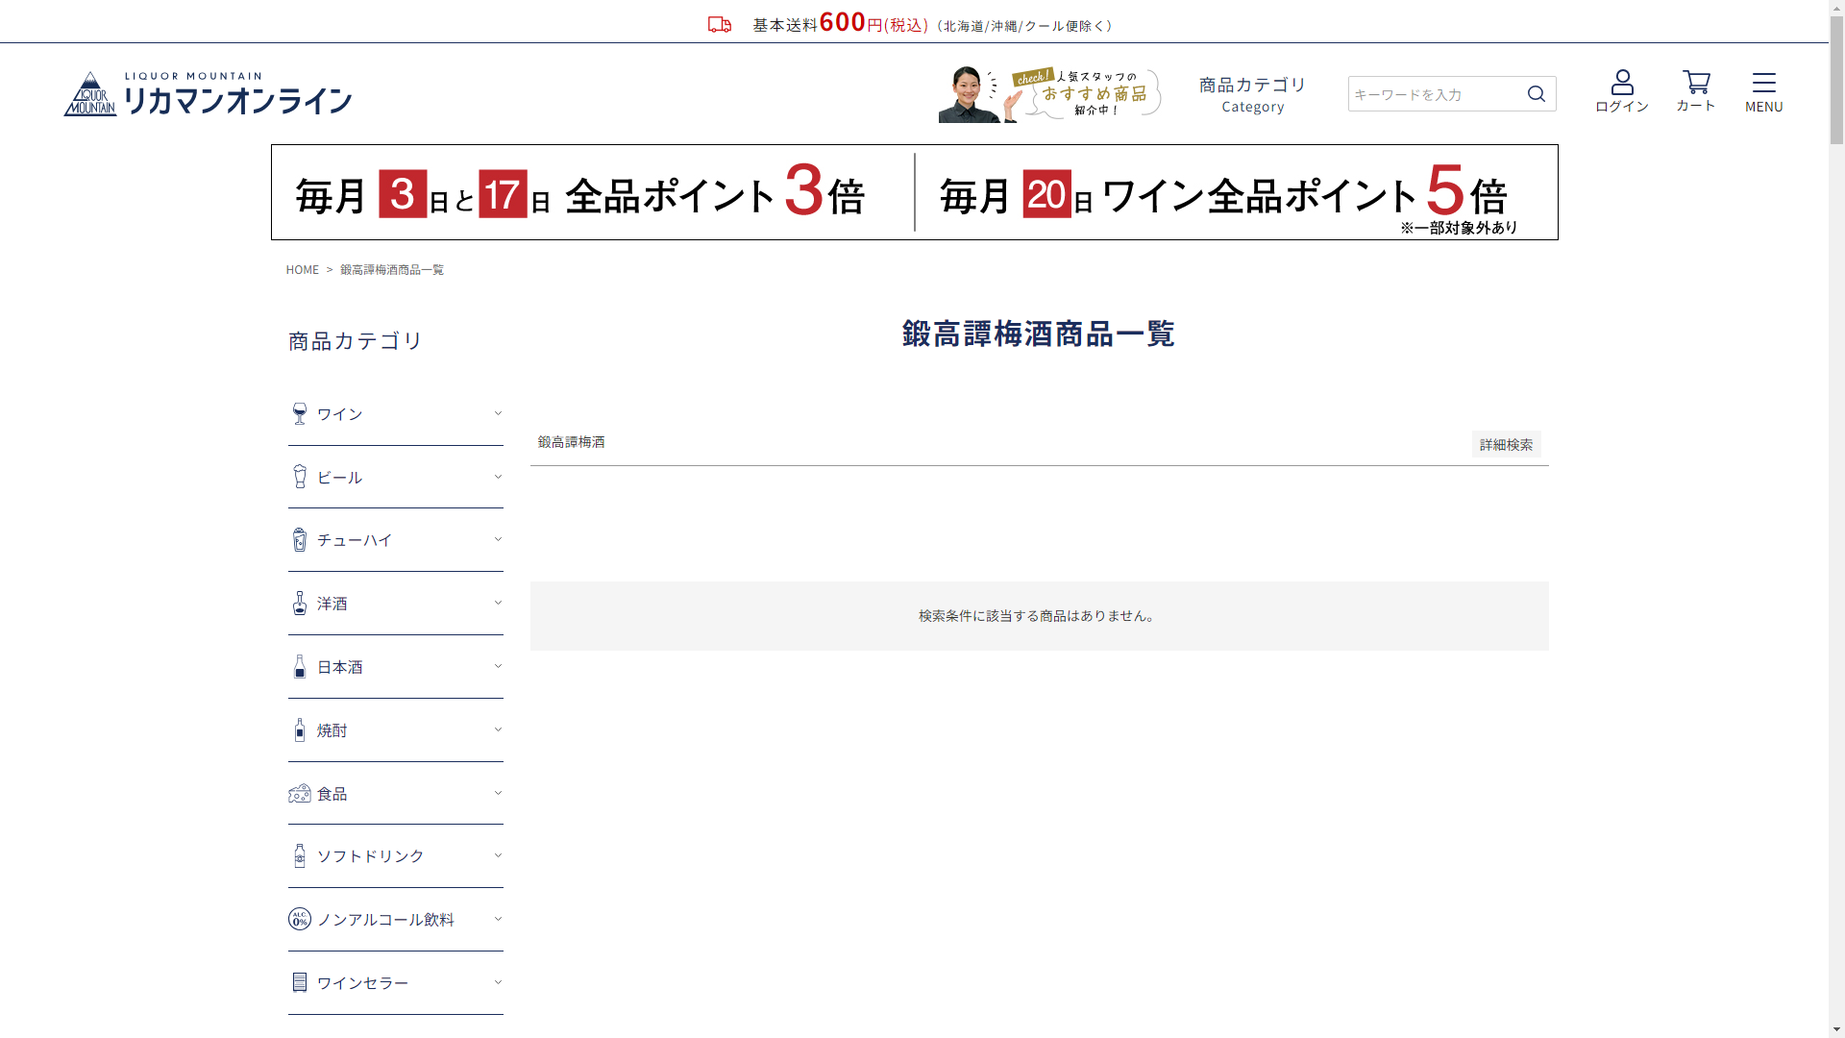Screen dimensions: 1845x1038
Task: Click the soft drink bottle icon
Action: (x=300, y=855)
